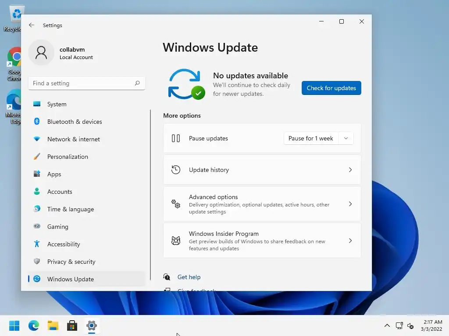Viewport: 449px width, 336px height.
Task: Click the System monitor icon in sidebar
Action: [37, 104]
